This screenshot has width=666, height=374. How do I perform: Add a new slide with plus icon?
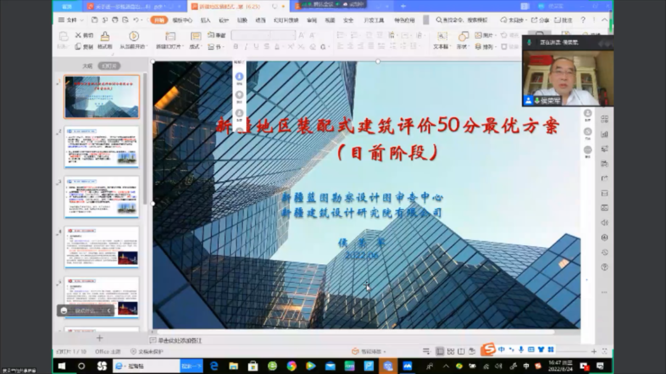coord(99,338)
